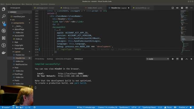Open the '1: node' terminal selector dropdown
194x109 pixels.
click(158, 59)
